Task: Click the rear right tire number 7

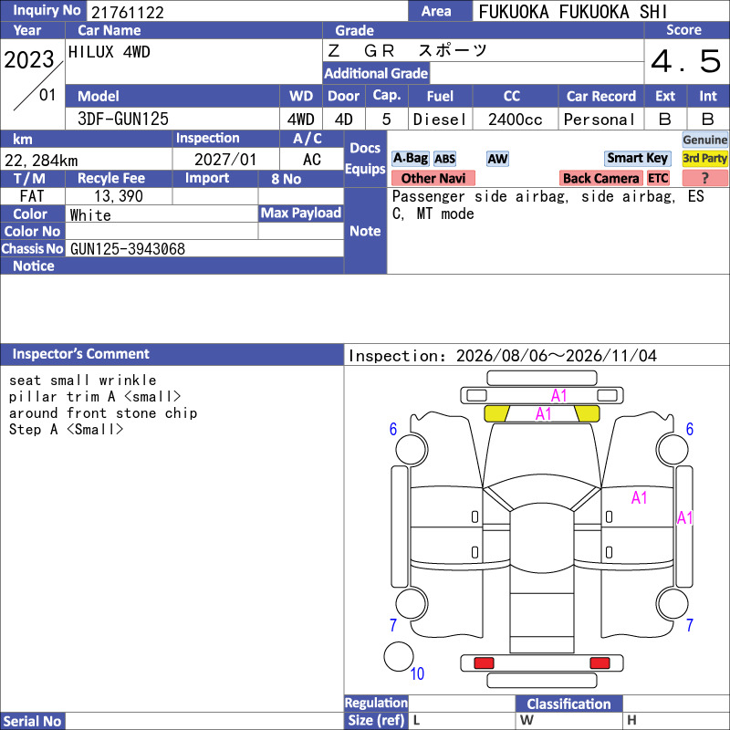Action: [x=690, y=625]
